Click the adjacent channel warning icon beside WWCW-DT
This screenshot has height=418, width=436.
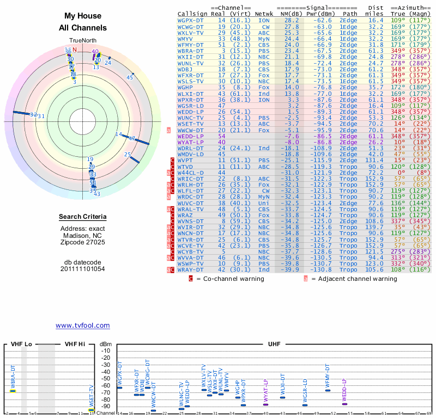click(x=169, y=131)
